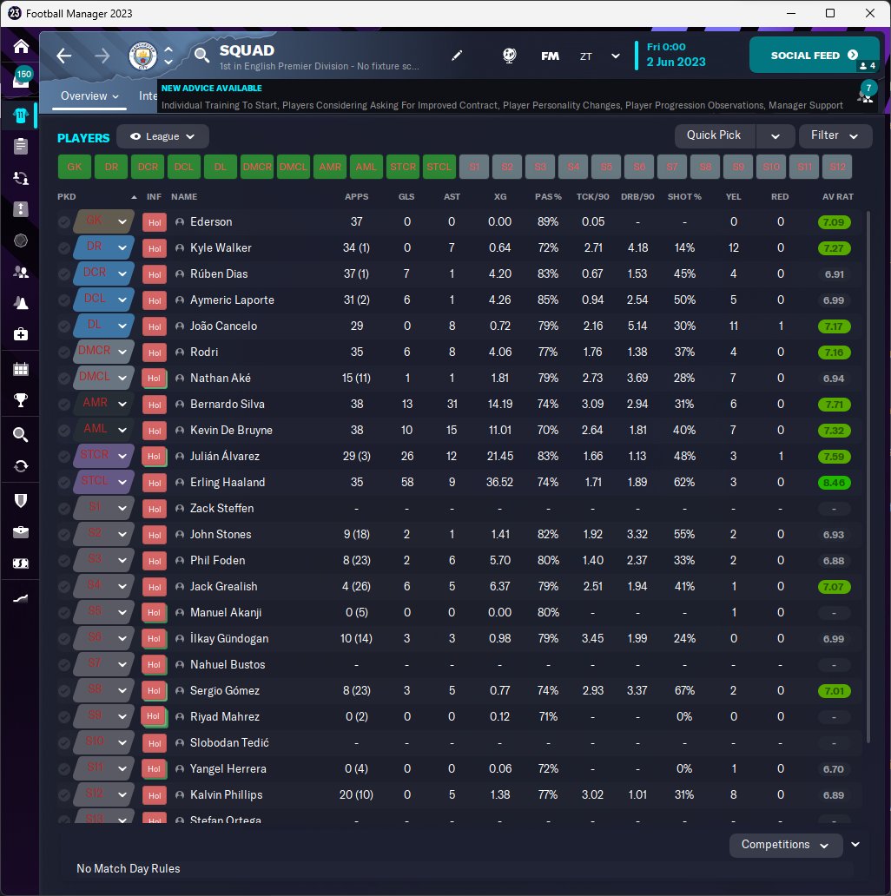Screen dimensions: 891x896
Task: Sort by the GLS column header
Action: [x=406, y=196]
